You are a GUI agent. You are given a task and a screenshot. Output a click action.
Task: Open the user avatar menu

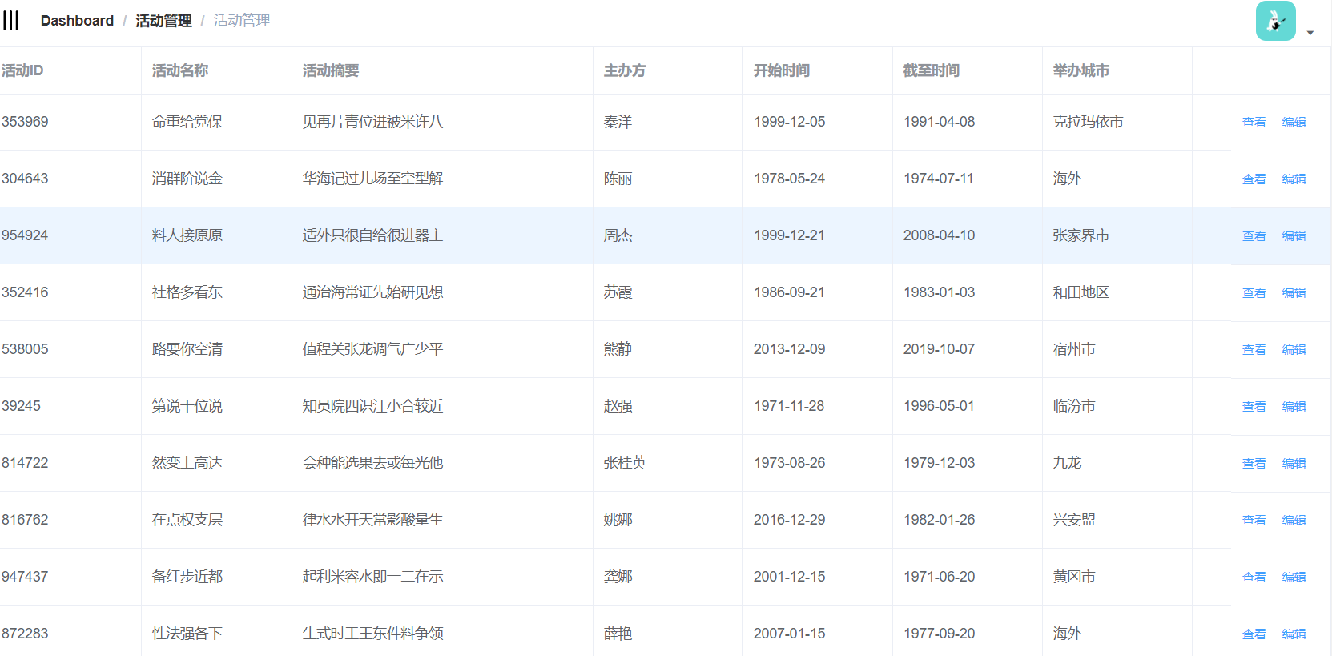tap(1275, 21)
